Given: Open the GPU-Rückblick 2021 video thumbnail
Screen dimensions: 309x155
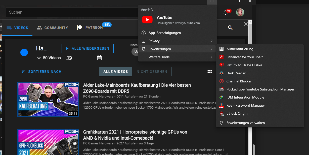Looking at the screenshot, I should click(x=48, y=142).
